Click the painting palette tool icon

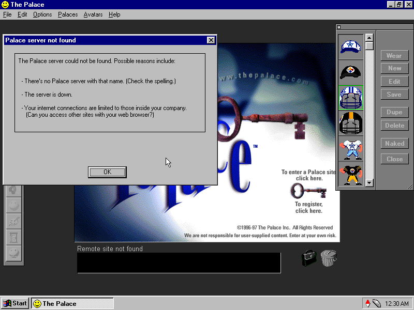13,221
